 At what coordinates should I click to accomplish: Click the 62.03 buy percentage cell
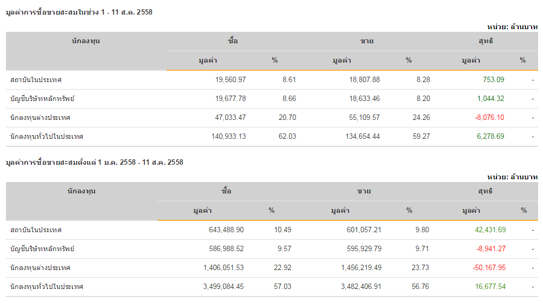click(287, 136)
